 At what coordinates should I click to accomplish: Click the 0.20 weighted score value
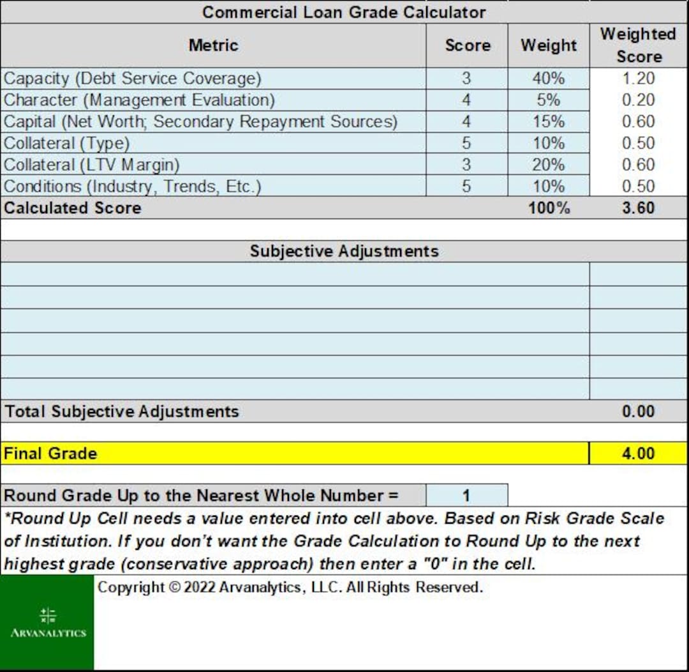[639, 100]
